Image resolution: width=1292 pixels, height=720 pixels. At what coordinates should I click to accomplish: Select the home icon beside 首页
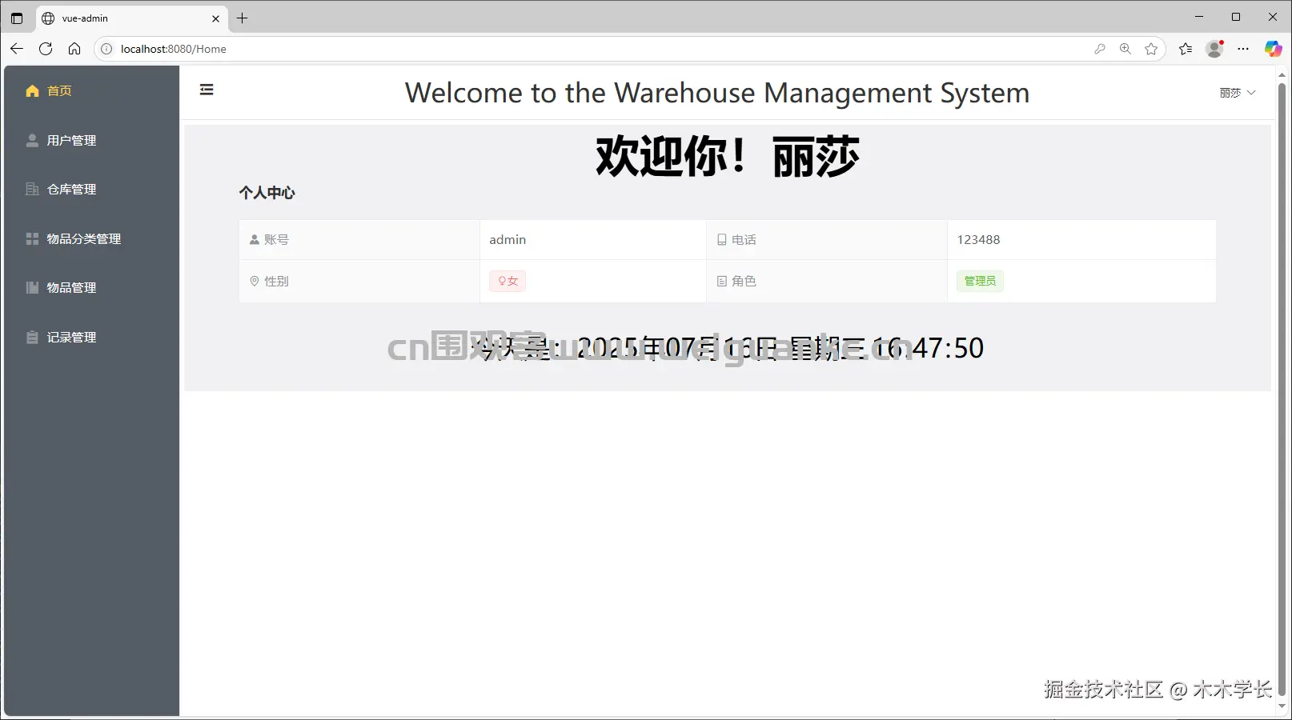[x=31, y=90]
